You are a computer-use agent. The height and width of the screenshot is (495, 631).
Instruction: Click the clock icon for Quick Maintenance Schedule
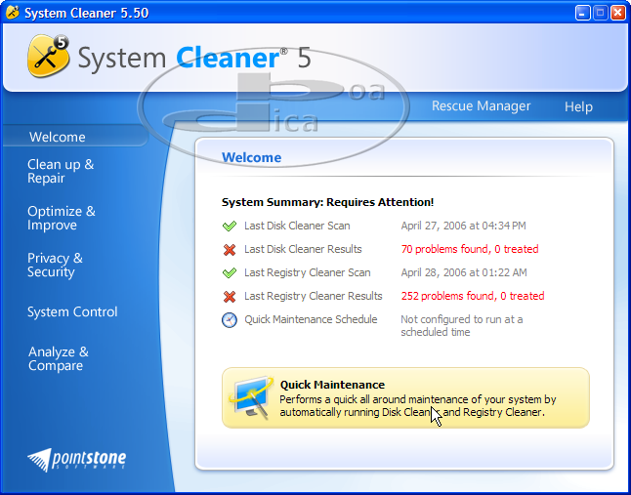(x=230, y=320)
